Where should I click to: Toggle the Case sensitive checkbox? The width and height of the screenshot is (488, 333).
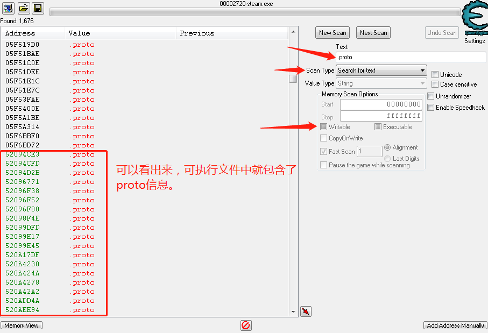(435, 84)
